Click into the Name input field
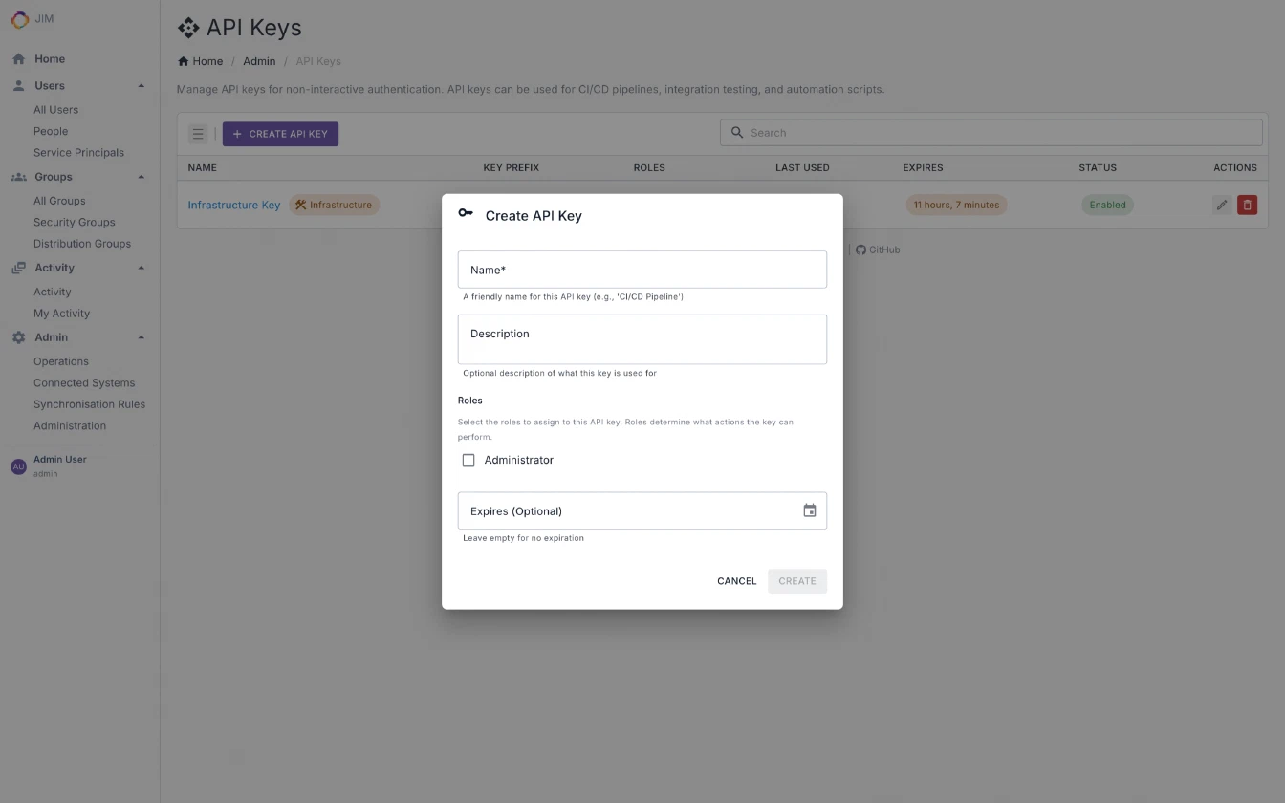 pyautogui.click(x=642, y=269)
